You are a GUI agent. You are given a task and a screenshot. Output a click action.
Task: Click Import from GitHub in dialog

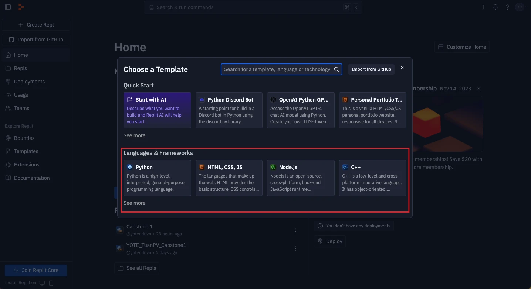(371, 69)
